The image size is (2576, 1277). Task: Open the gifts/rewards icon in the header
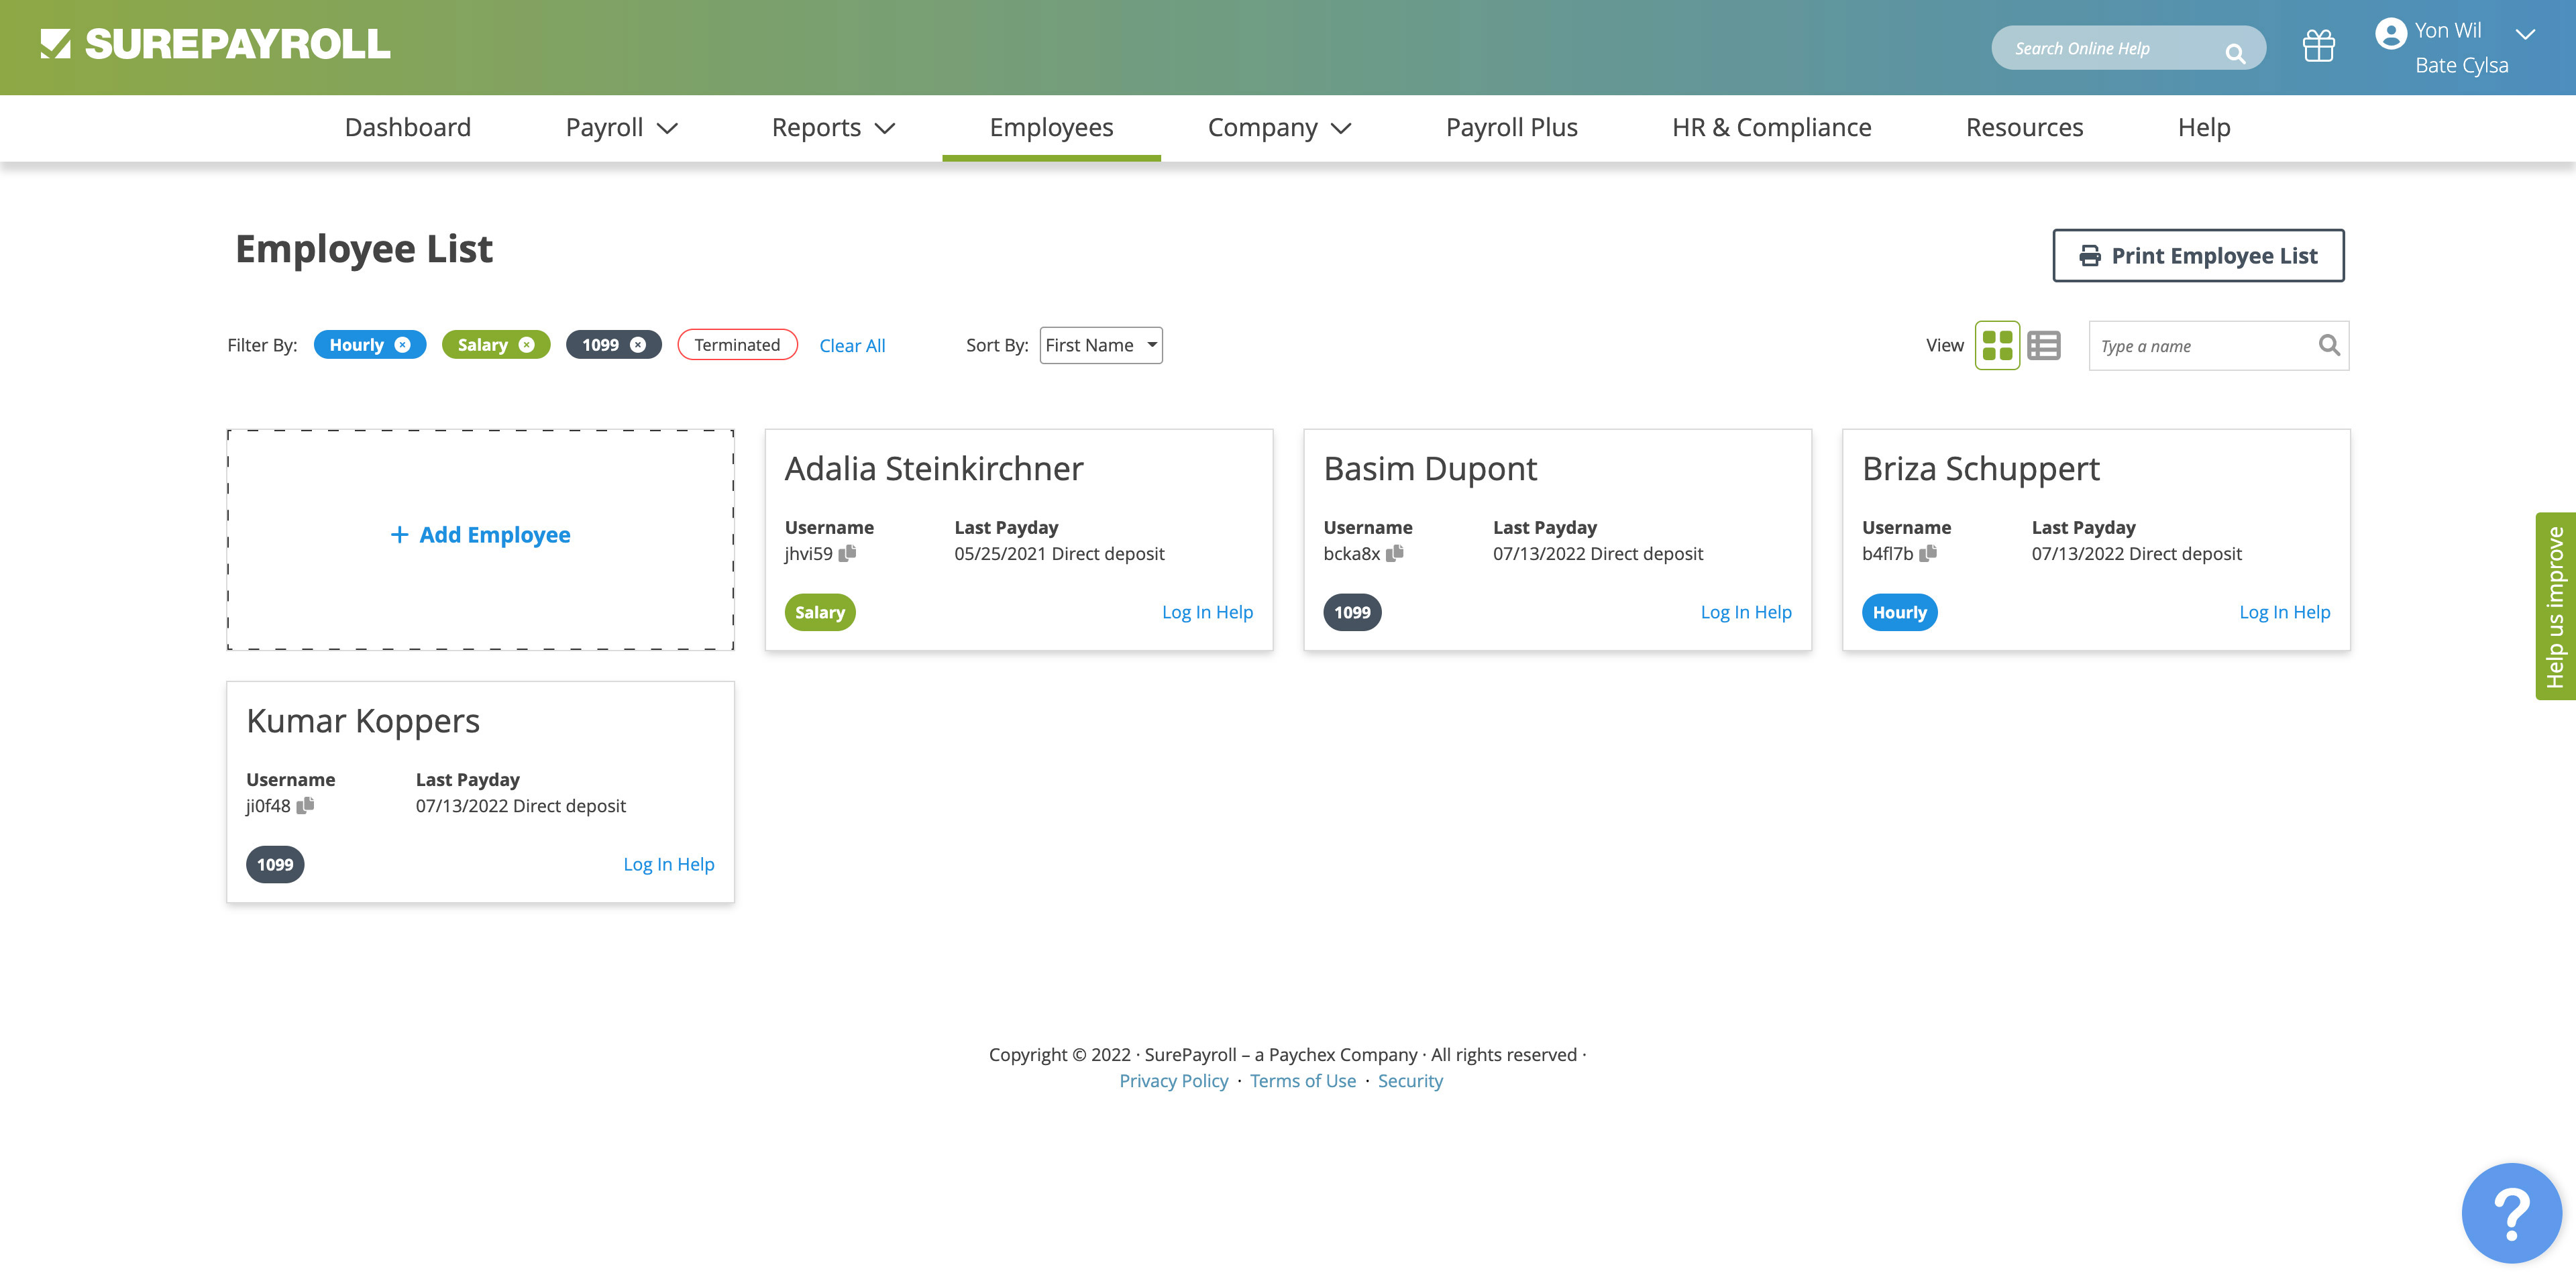pos(2318,46)
